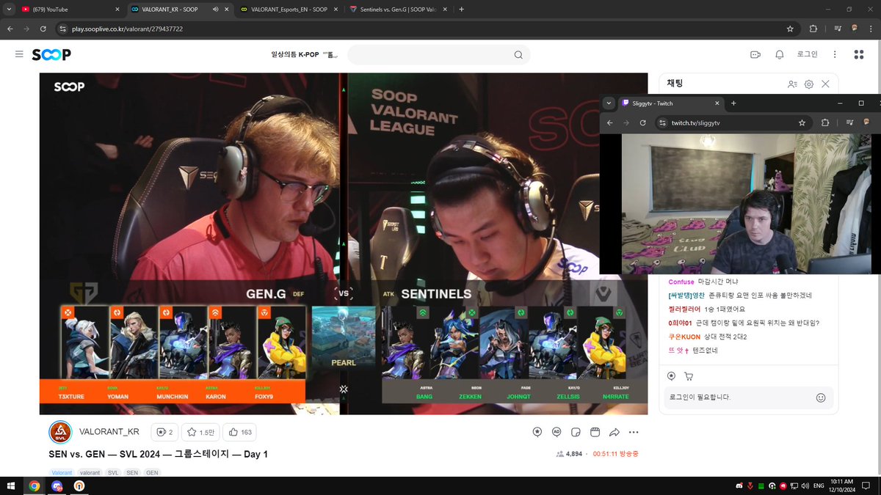Reload the Twitch page
This screenshot has width=881, height=495.
643,122
